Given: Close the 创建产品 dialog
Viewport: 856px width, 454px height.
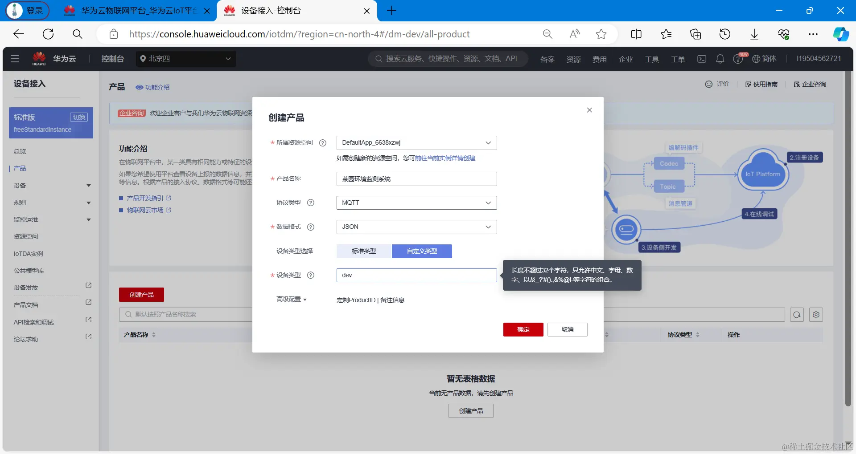Looking at the screenshot, I should (589, 110).
